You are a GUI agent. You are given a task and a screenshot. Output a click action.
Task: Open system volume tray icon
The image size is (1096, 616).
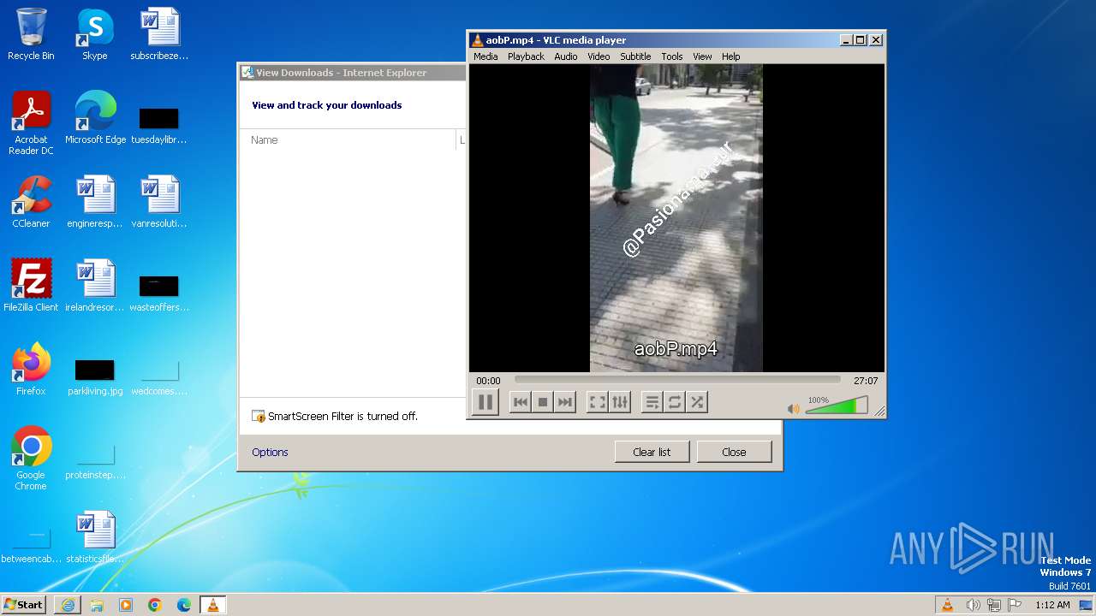click(972, 605)
